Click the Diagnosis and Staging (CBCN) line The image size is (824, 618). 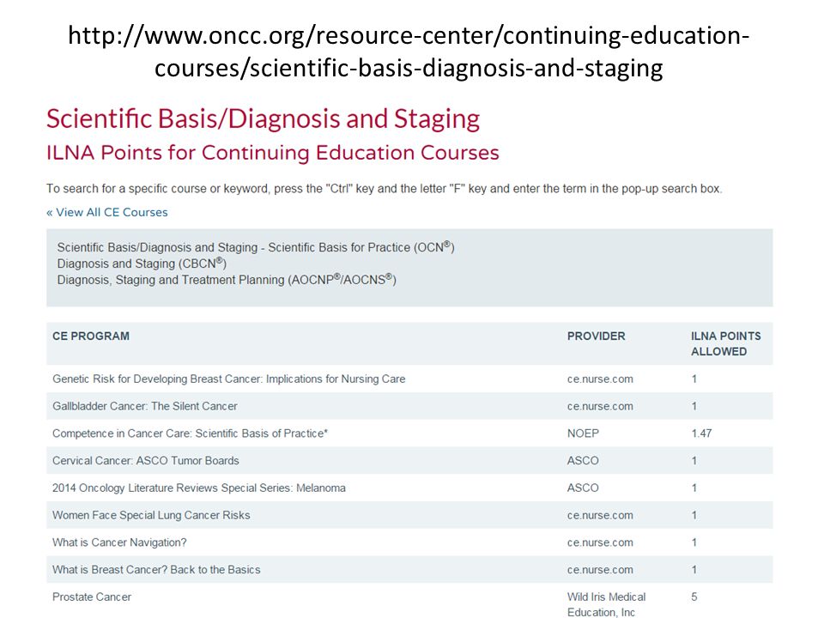142,263
